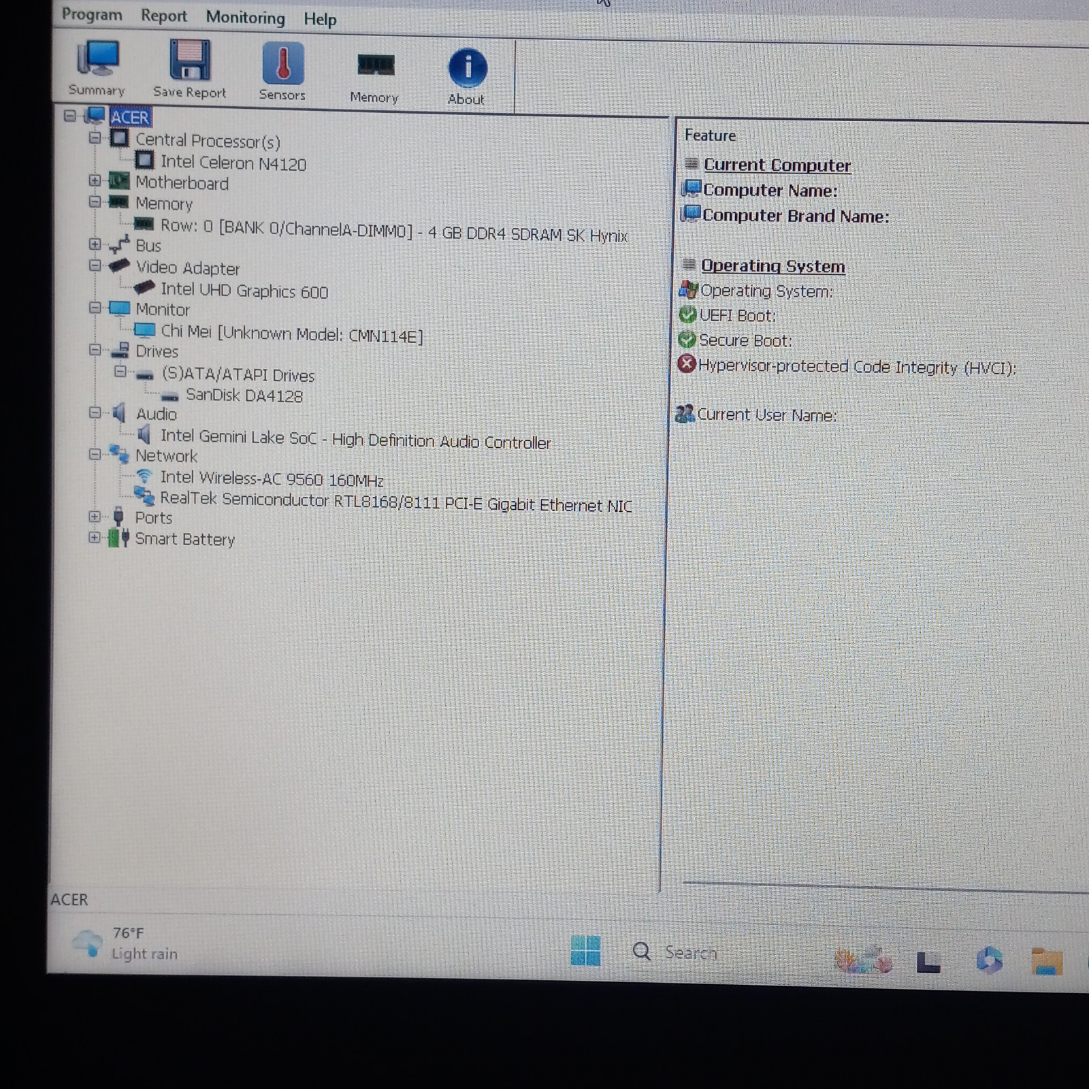Screen dimensions: 1089x1089
Task: Open File Explorer from the taskbar
Action: pos(1047,962)
